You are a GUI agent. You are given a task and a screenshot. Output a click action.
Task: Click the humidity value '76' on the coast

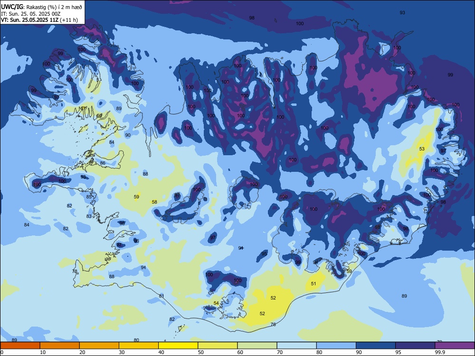click(x=273, y=324)
